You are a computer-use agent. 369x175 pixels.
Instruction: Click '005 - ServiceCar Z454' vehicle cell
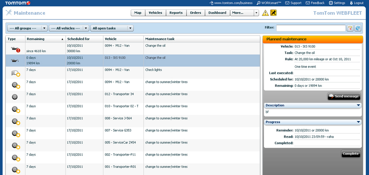click(x=120, y=143)
